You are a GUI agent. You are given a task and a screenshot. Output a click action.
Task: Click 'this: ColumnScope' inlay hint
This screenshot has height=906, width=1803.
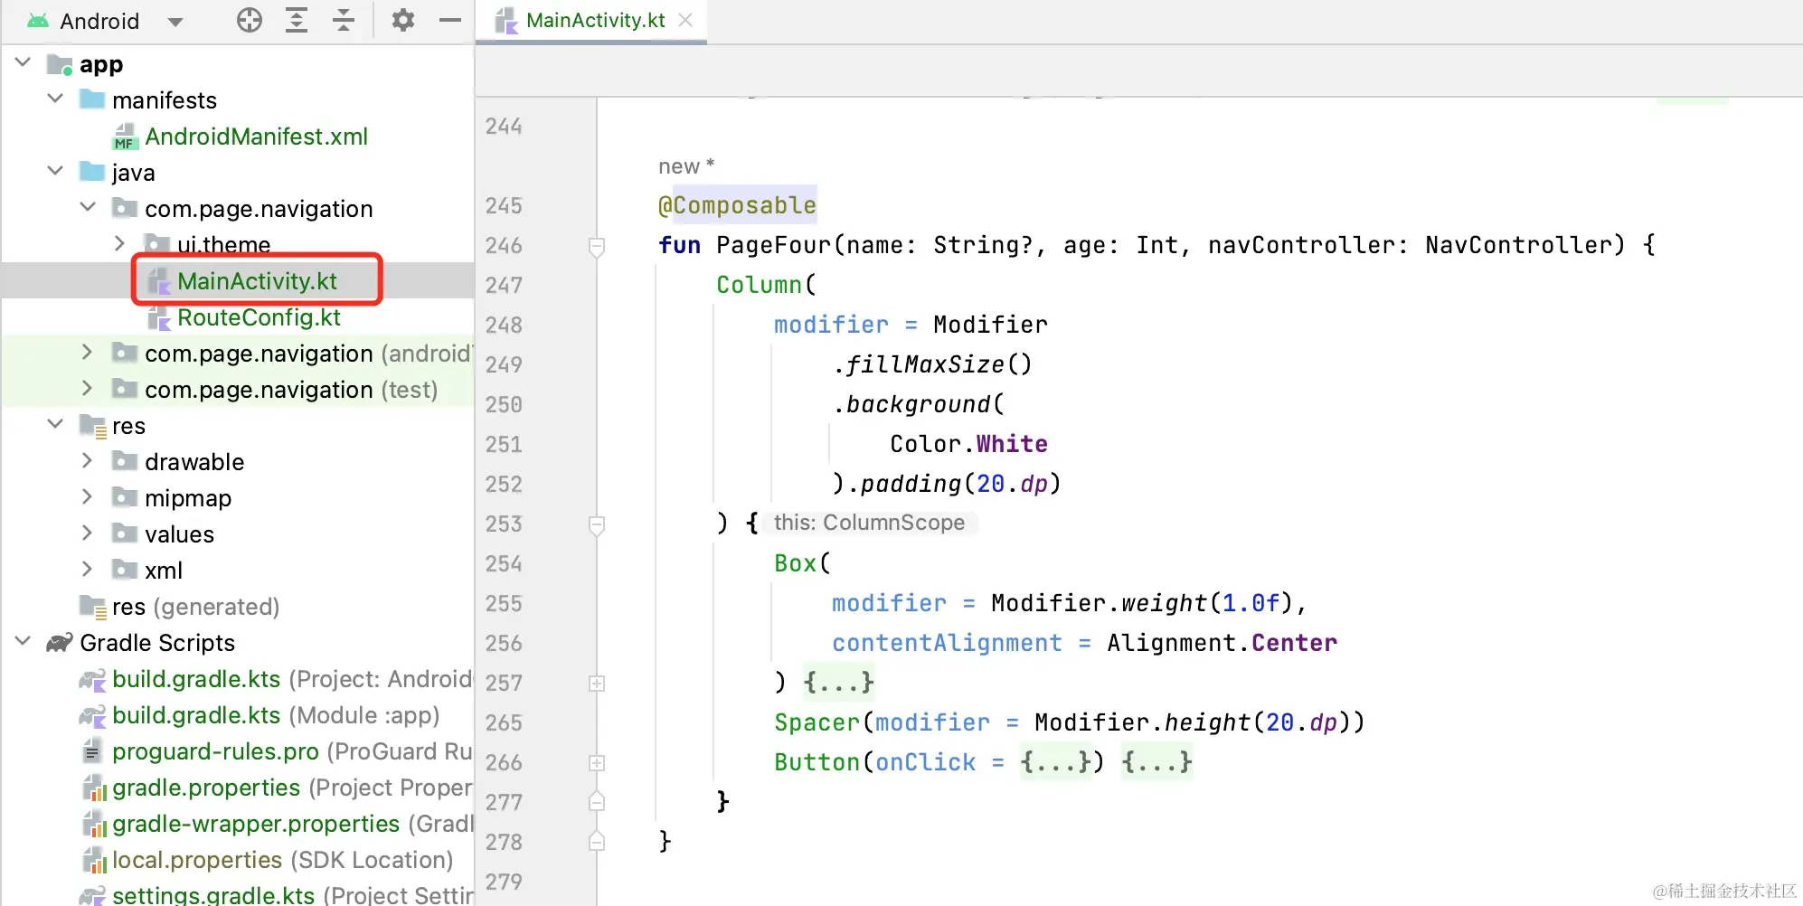(x=870, y=523)
